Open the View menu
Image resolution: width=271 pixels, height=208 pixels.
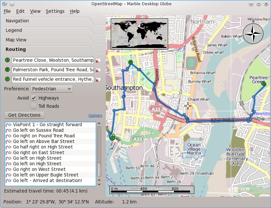[x=35, y=11]
